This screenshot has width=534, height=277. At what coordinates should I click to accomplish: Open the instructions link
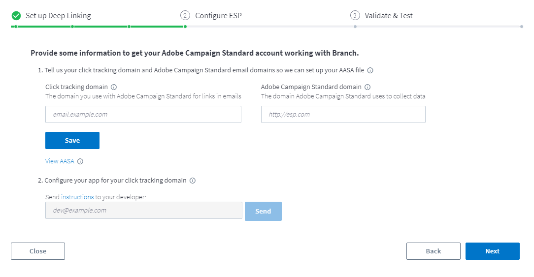click(77, 197)
